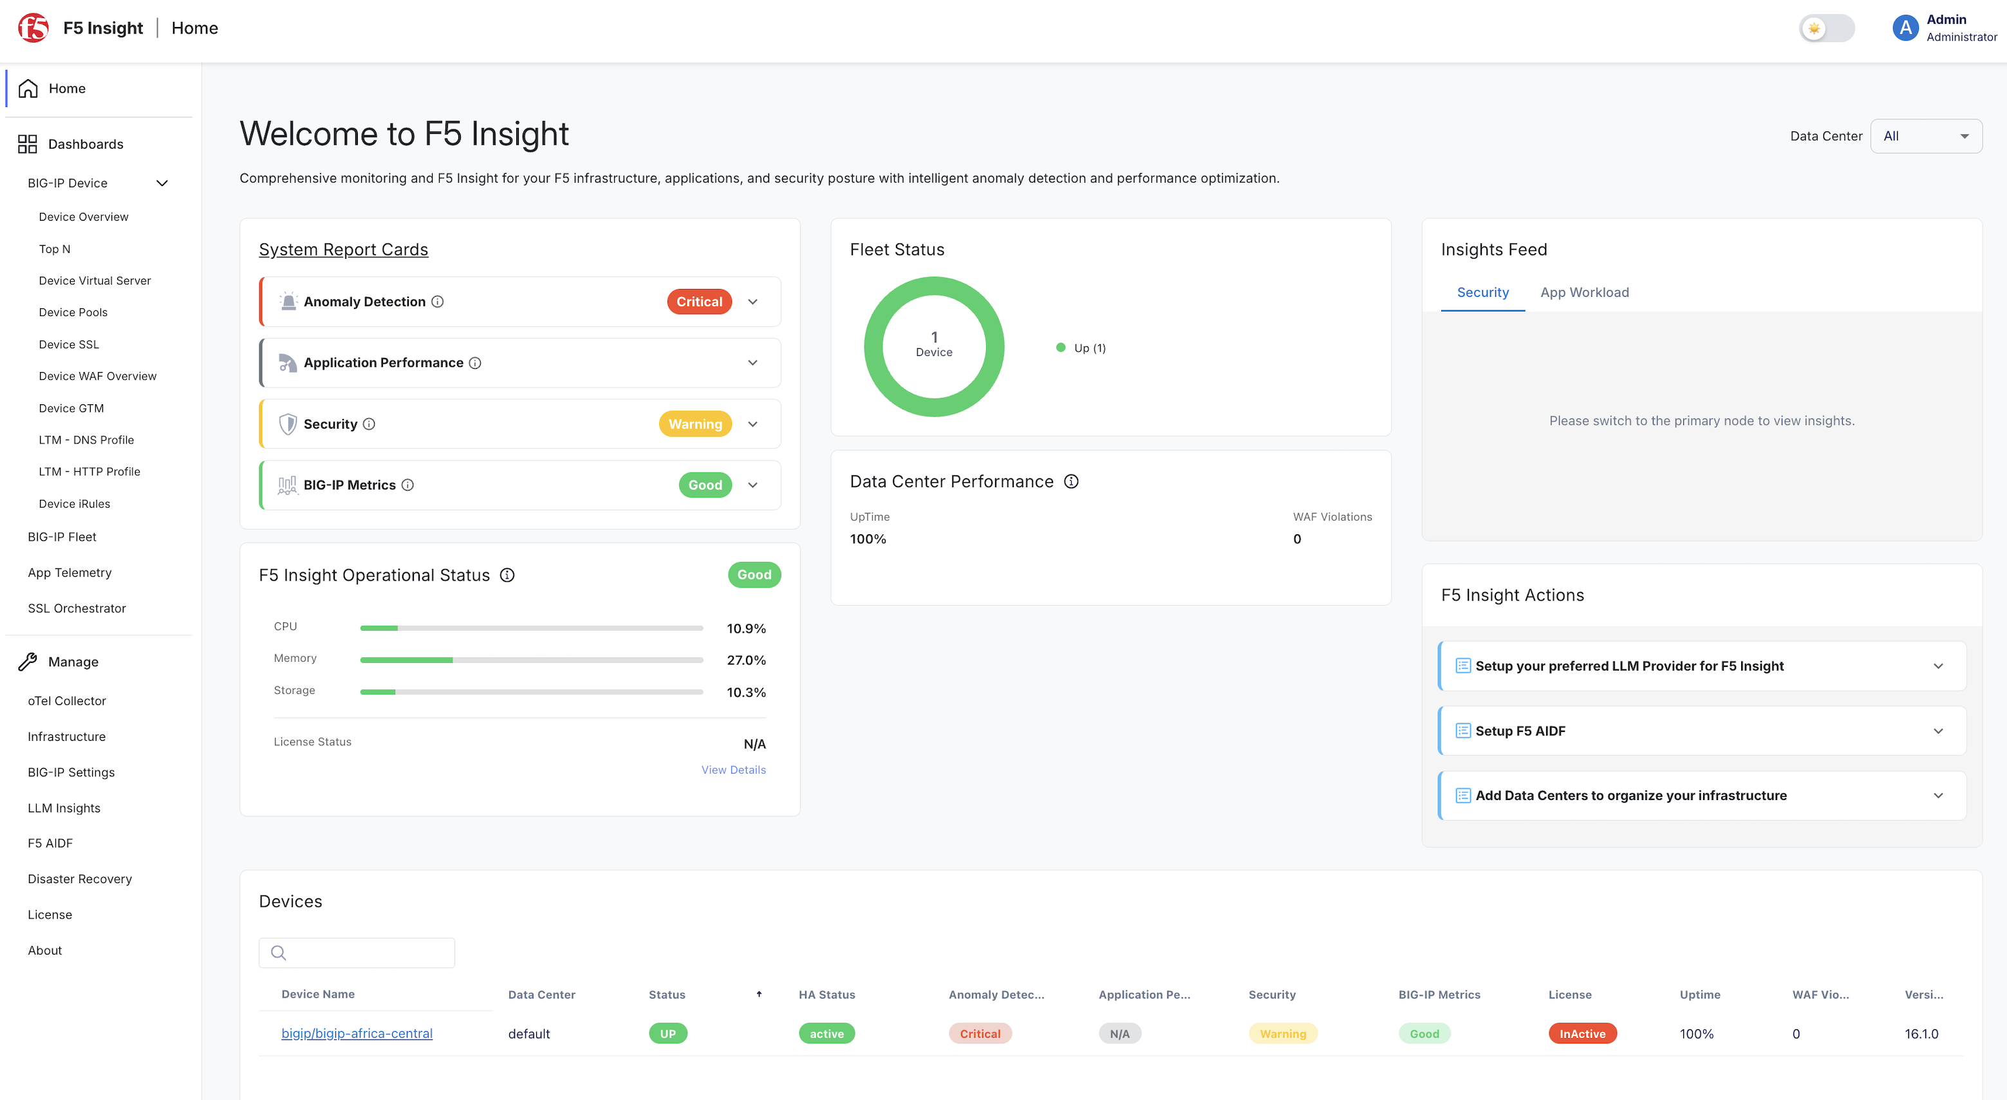Focus the Devices search input field
Screen dimensions: 2007x1100
tap(357, 952)
